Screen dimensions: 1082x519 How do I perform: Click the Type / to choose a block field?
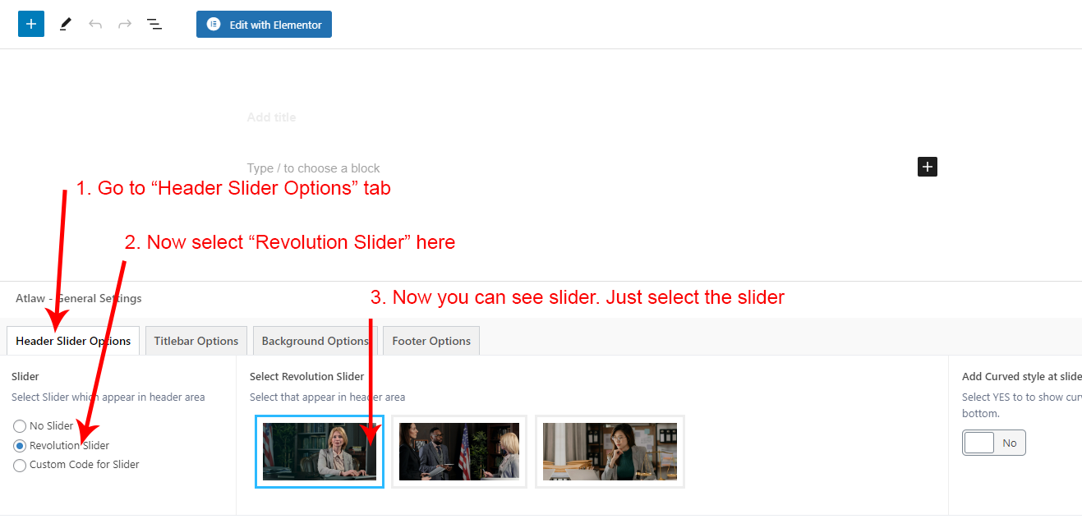tap(313, 168)
